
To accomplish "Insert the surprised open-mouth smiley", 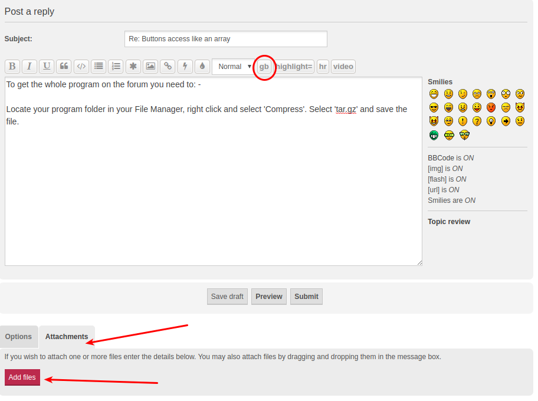I will pyautogui.click(x=491, y=94).
